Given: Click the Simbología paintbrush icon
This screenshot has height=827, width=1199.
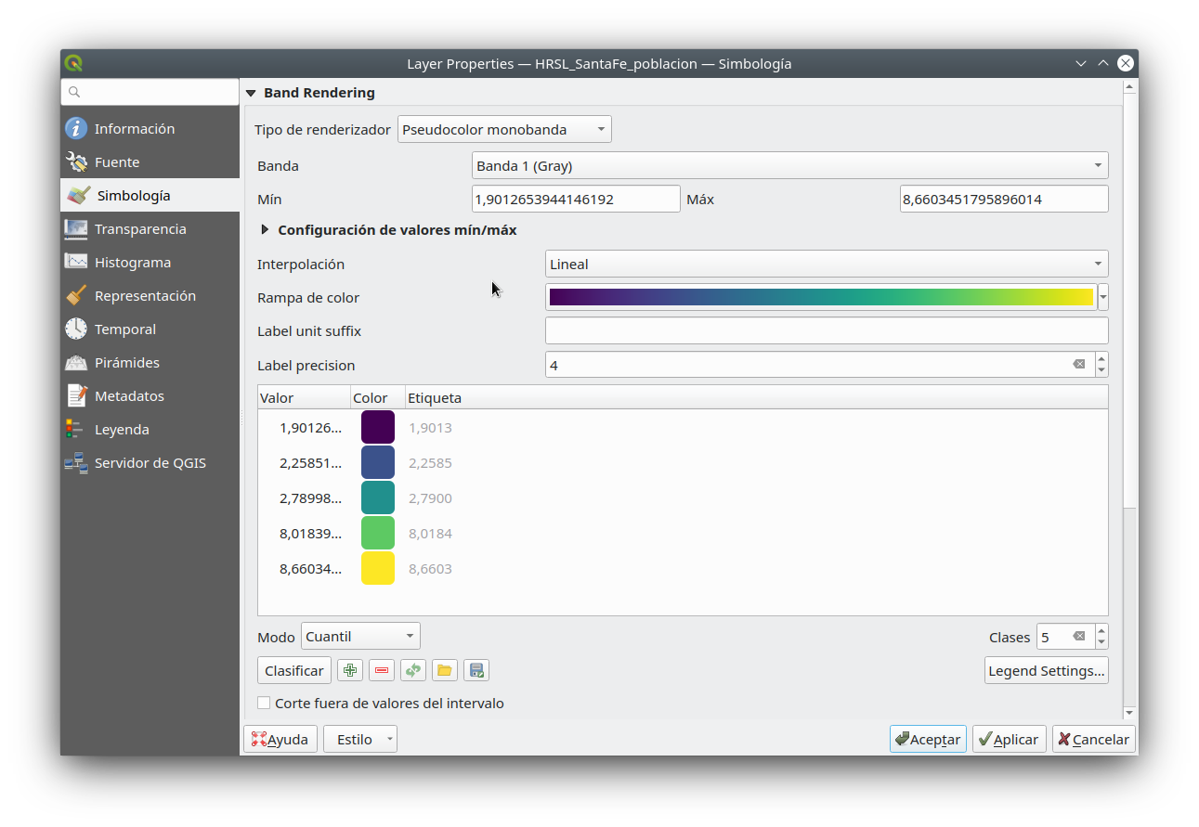Looking at the screenshot, I should point(79,196).
